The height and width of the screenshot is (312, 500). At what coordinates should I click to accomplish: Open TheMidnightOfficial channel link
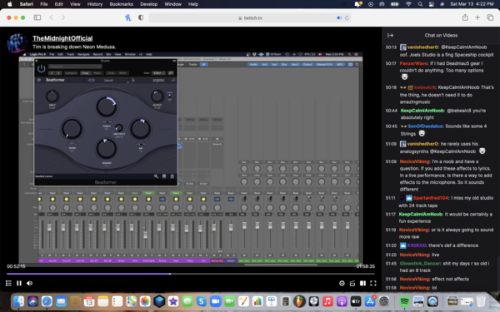[62, 38]
